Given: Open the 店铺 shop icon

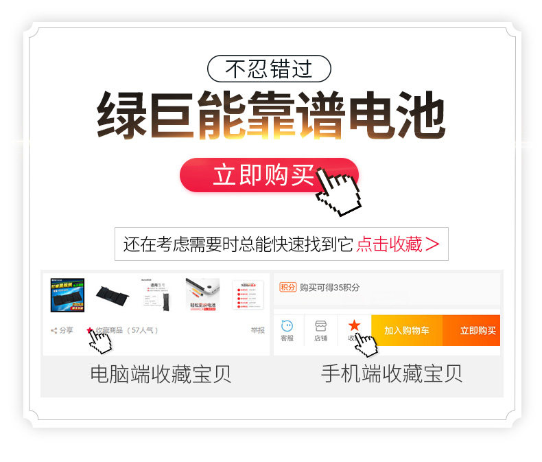Looking at the screenshot, I should click(320, 326).
